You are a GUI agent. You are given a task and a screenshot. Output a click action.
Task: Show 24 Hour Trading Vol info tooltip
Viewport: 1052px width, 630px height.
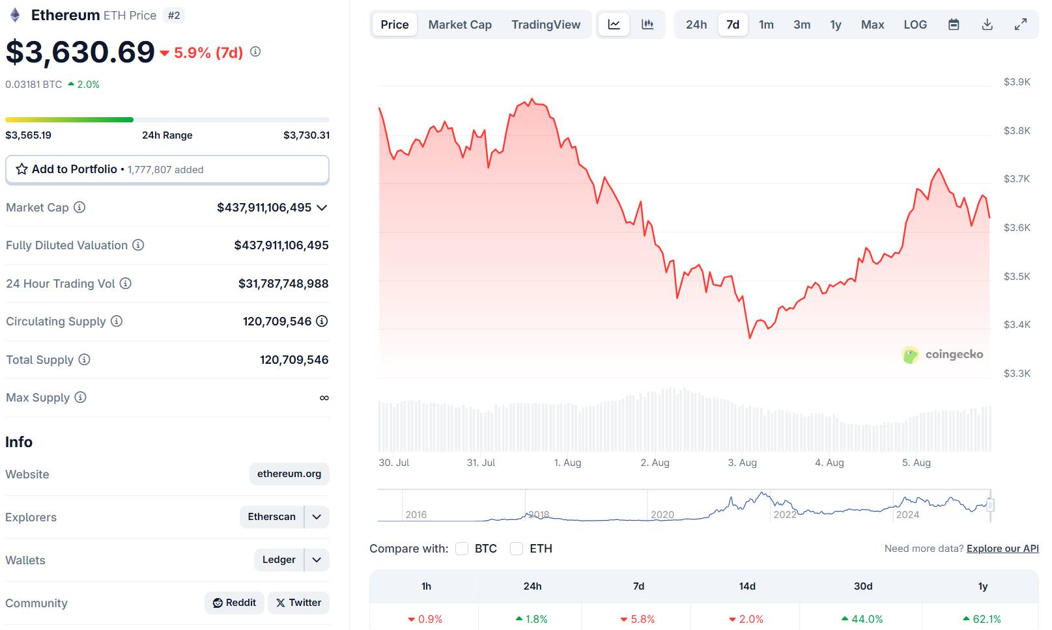pyautogui.click(x=126, y=283)
